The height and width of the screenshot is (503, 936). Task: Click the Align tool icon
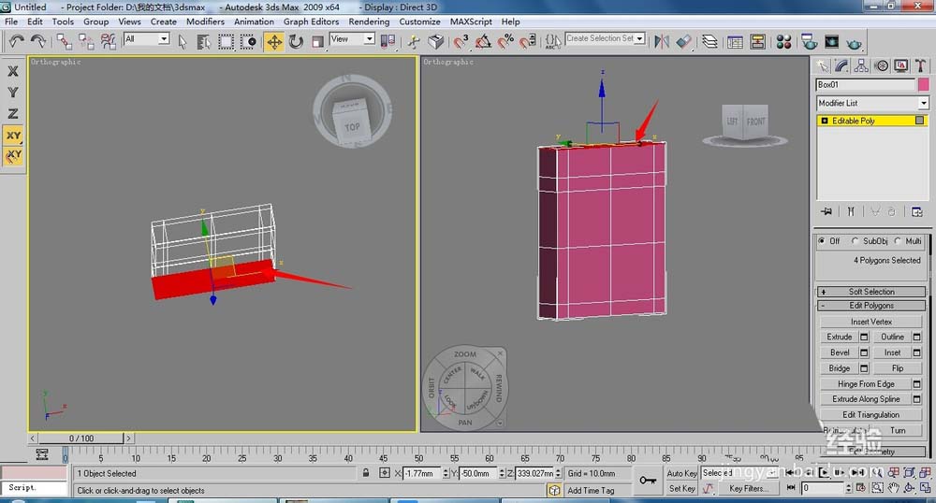[684, 41]
